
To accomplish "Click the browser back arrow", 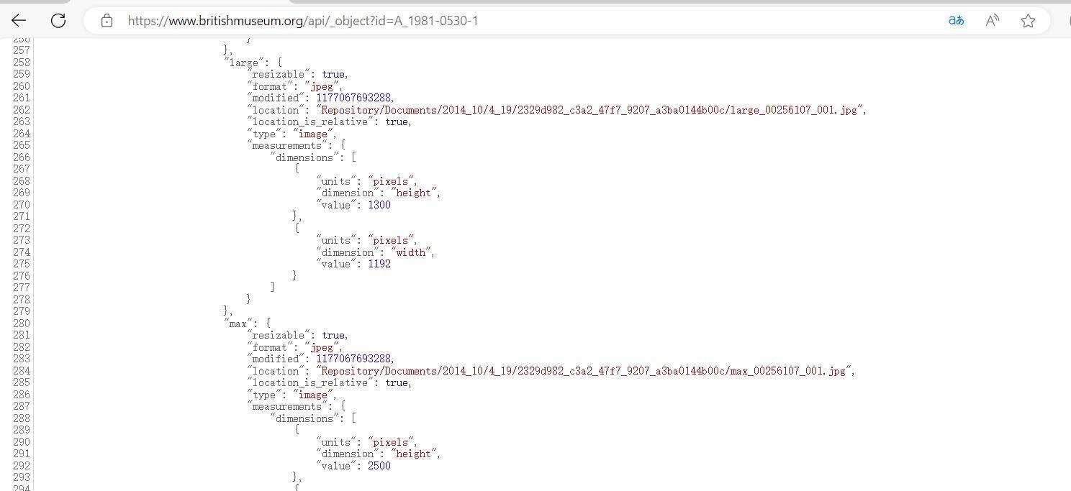I will (19, 21).
